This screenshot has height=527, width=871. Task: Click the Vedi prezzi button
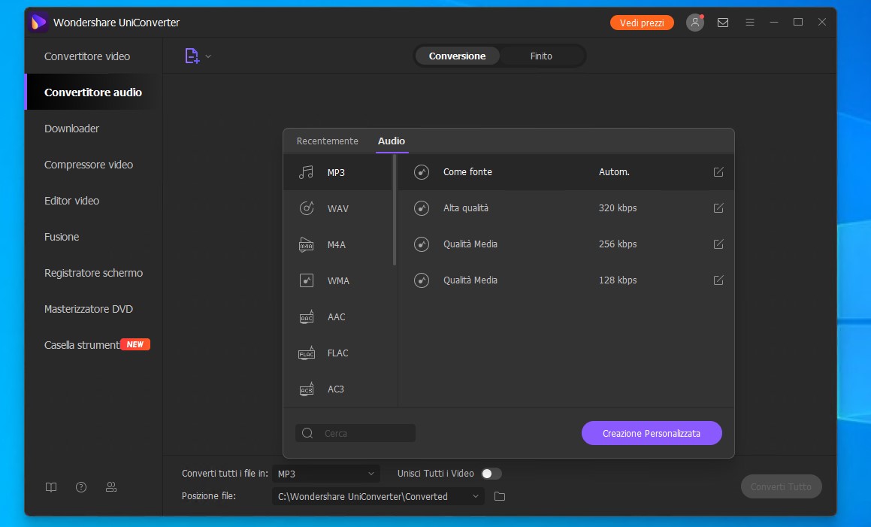(x=642, y=23)
